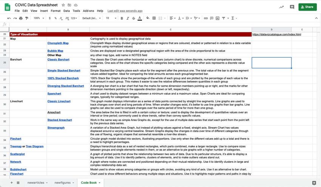Open the datavizcatalogue.com link
This screenshot has height=187, width=321.
[x=276, y=34]
